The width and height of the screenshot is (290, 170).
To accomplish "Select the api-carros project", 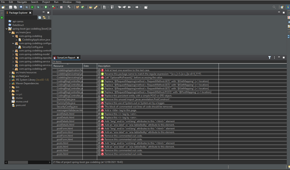I will pyautogui.click(x=18, y=21).
